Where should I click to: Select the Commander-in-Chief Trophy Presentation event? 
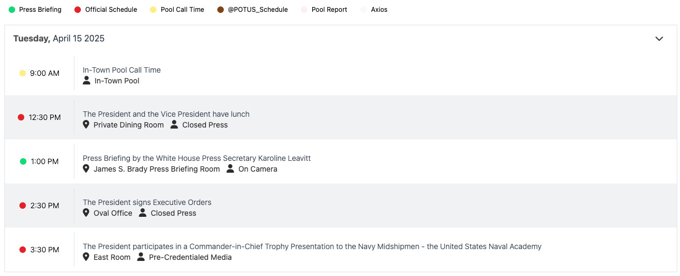tap(312, 246)
